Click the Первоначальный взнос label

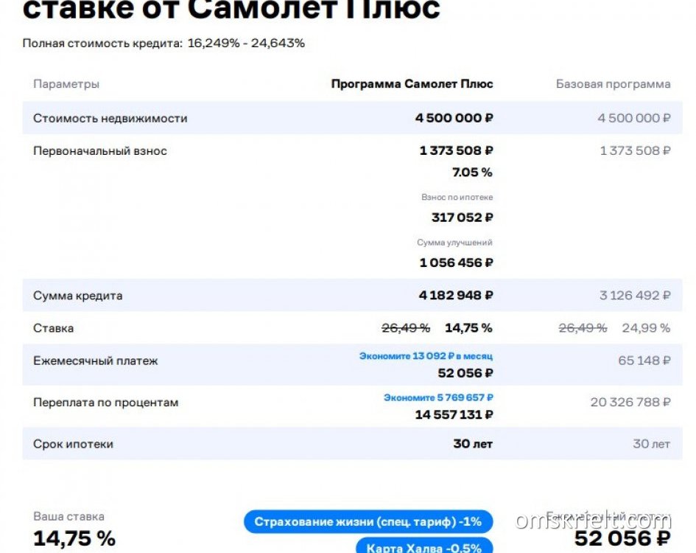click(100, 151)
